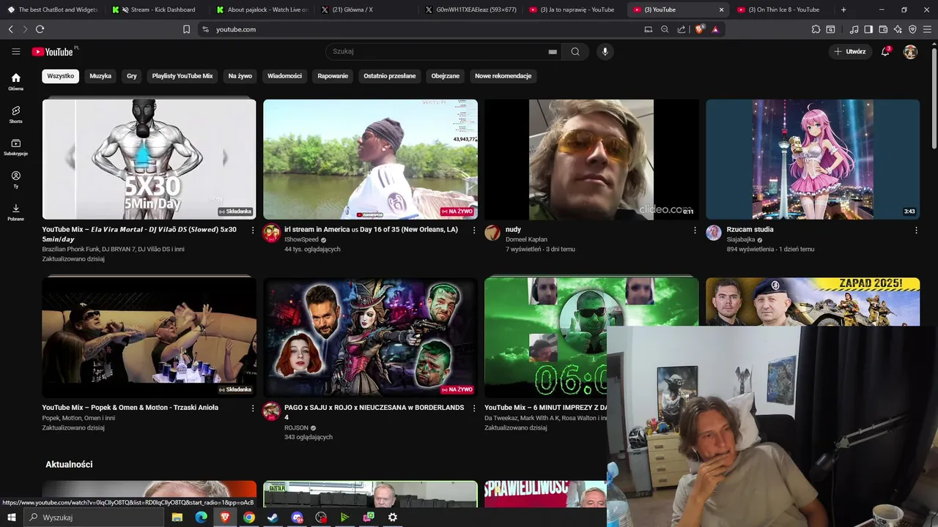Switch to Ja to naprawdę - YouTube tab
The height and width of the screenshot is (527, 938).
click(x=573, y=10)
